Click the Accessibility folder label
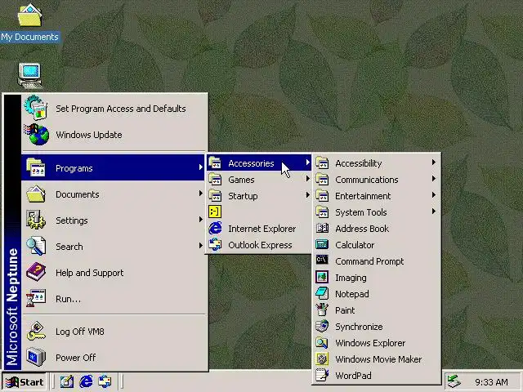This screenshot has width=523, height=392. pyautogui.click(x=358, y=163)
